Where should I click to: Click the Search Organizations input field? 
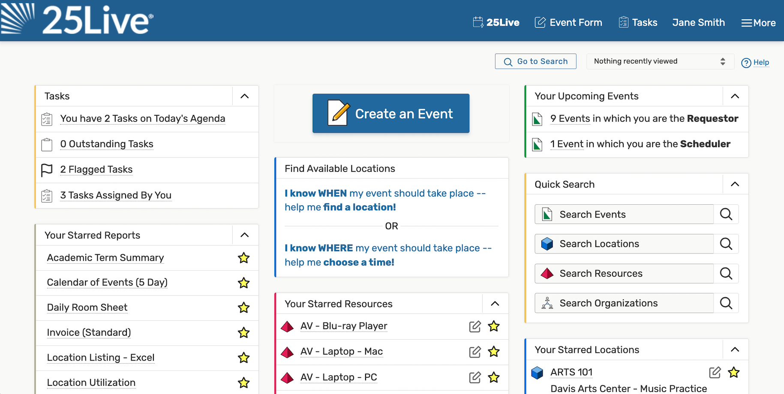pos(624,303)
